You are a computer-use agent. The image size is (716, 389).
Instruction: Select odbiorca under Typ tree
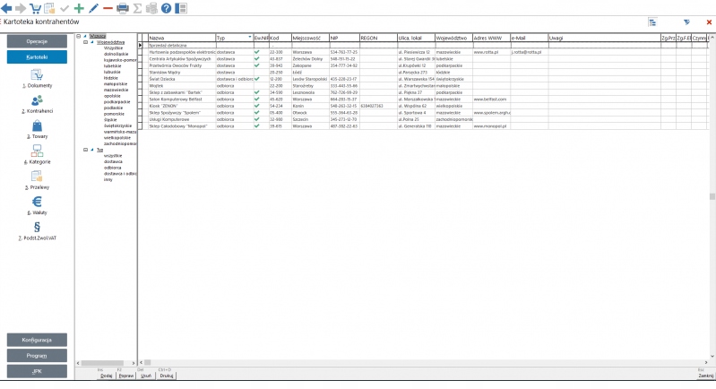click(113, 168)
